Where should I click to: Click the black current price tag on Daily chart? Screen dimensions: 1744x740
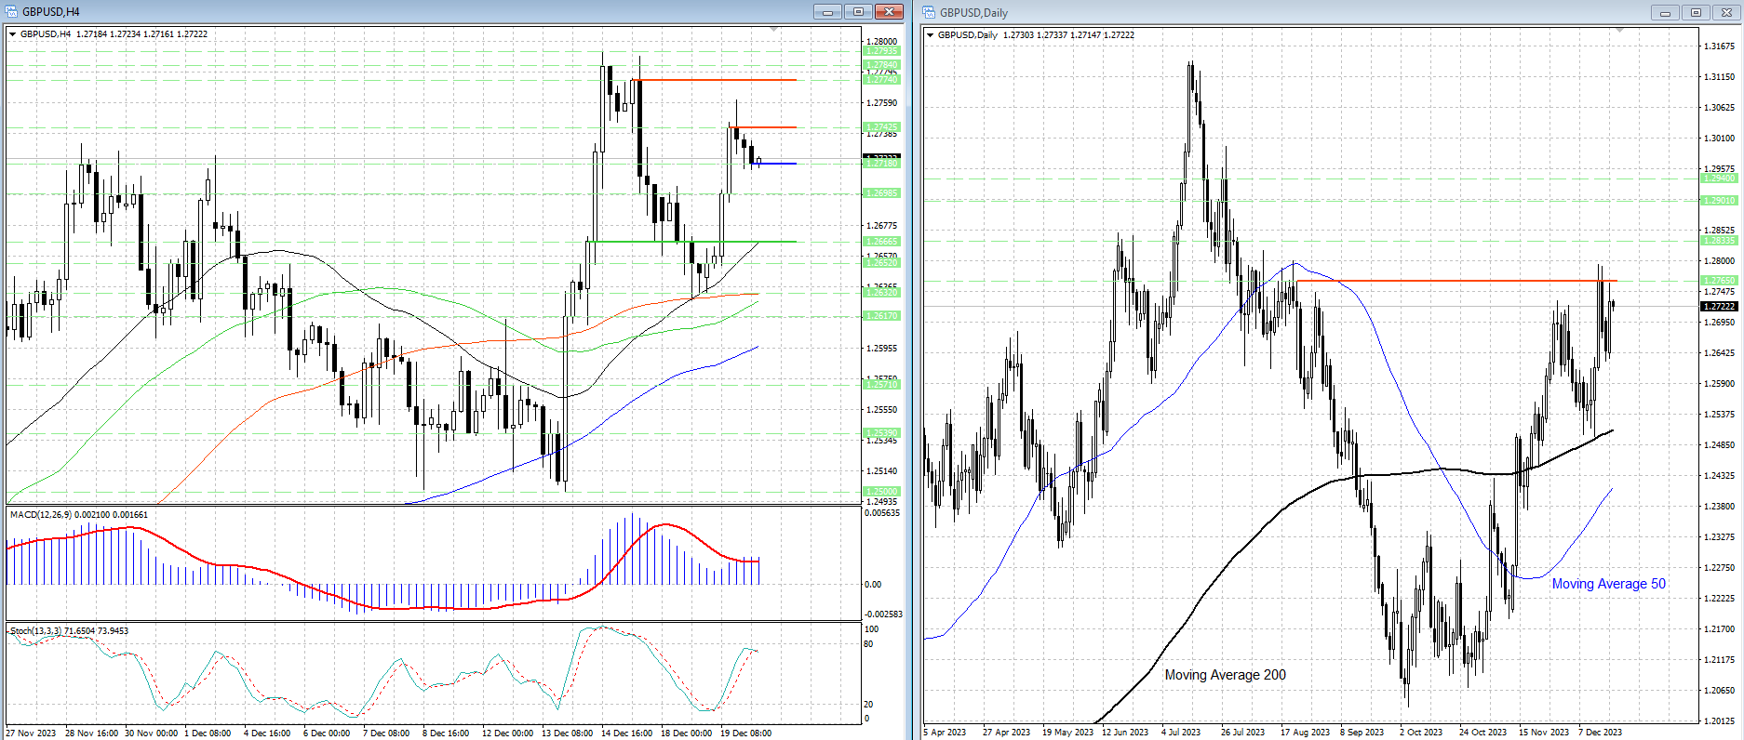(x=1718, y=306)
